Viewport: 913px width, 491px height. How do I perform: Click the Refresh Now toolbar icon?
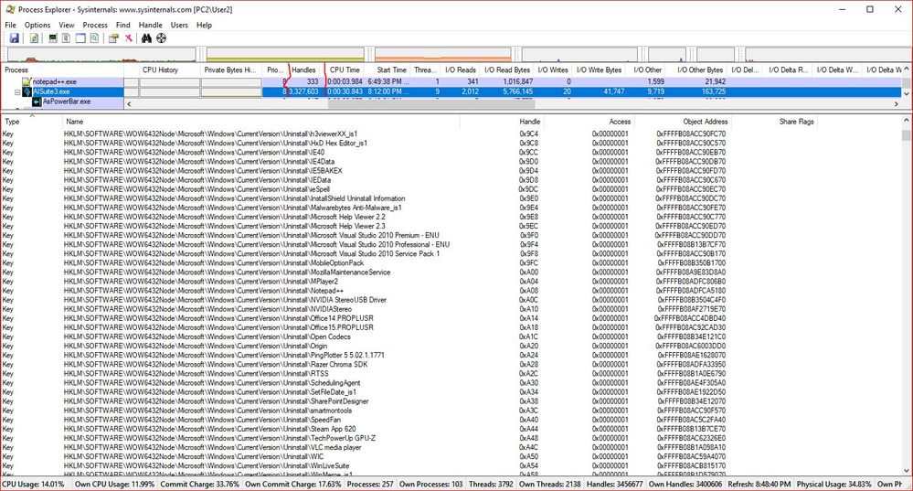pyautogui.click(x=35, y=37)
